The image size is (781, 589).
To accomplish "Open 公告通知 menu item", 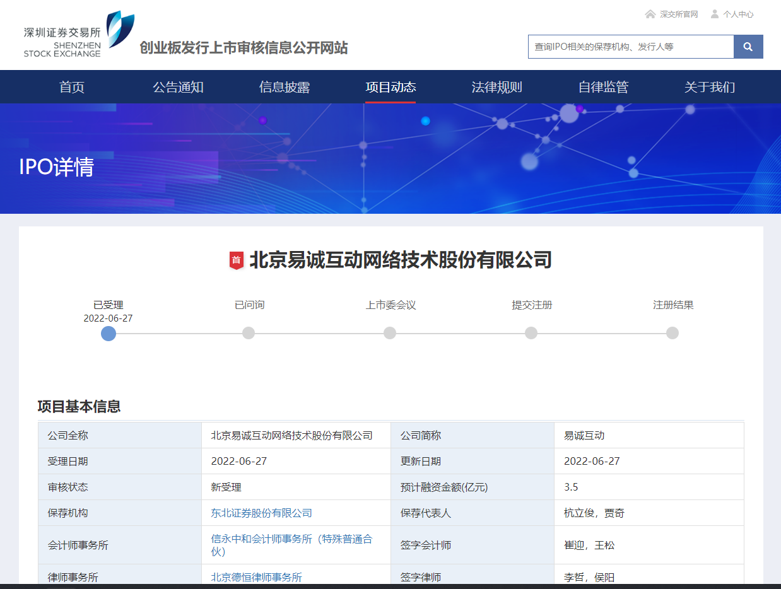I will coord(178,87).
